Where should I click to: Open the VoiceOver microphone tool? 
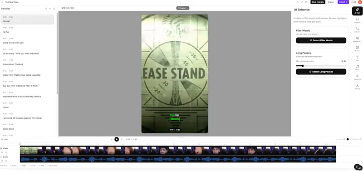tap(357, 77)
